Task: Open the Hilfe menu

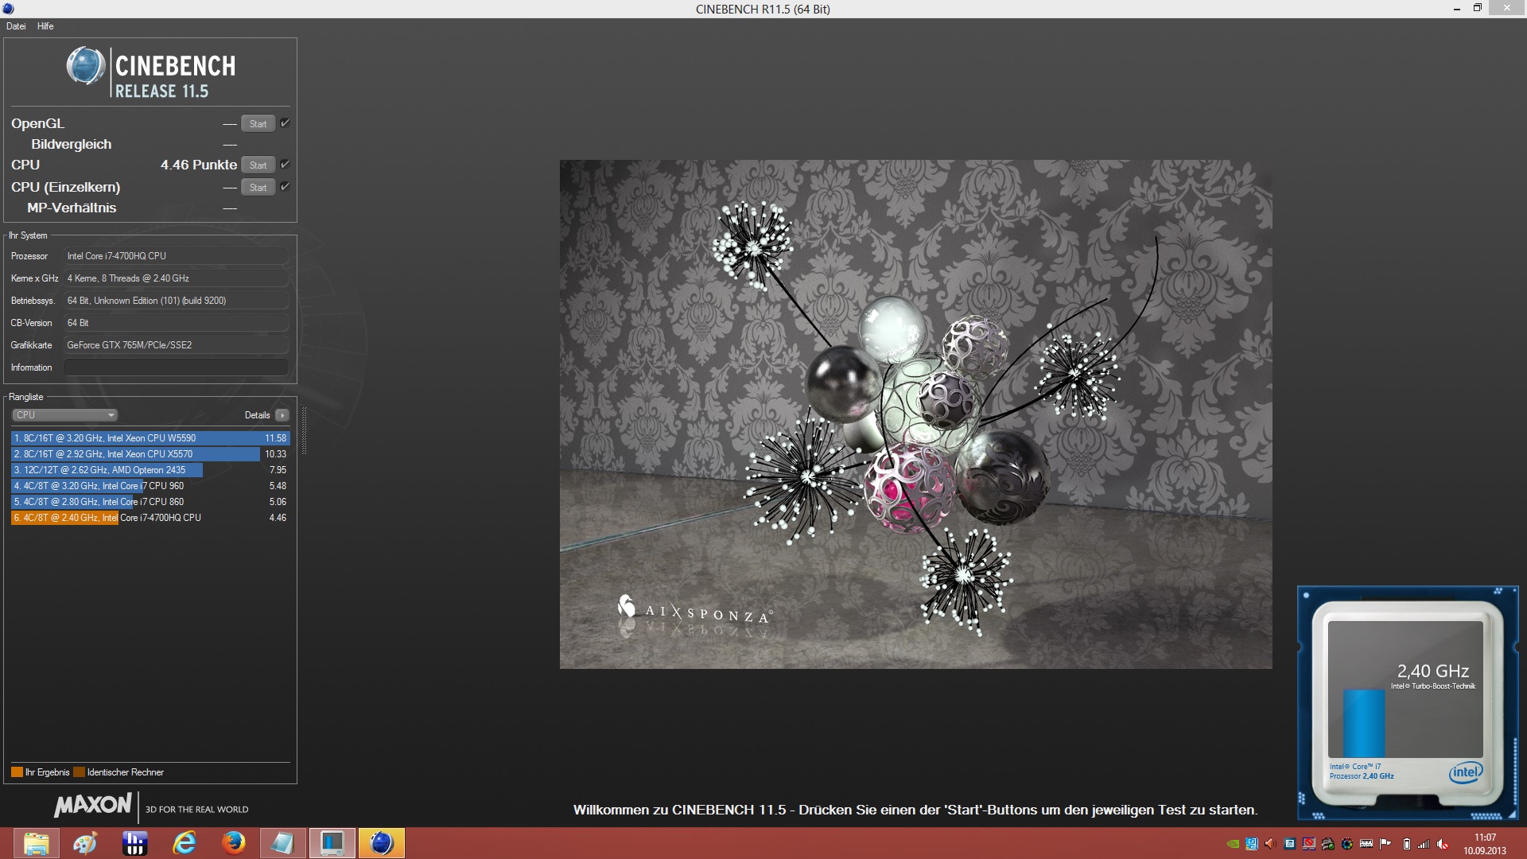Action: [x=45, y=26]
